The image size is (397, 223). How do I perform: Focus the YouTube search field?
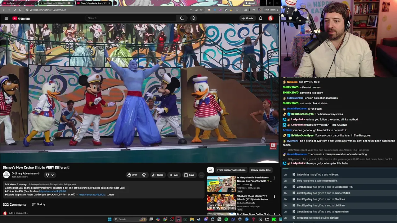pyautogui.click(x=132, y=18)
